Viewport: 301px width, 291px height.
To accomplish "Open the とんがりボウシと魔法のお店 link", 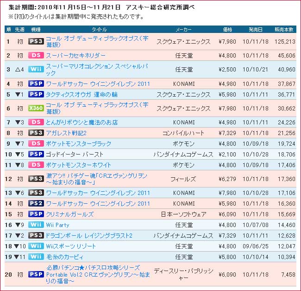I will pyautogui.click(x=82, y=123).
